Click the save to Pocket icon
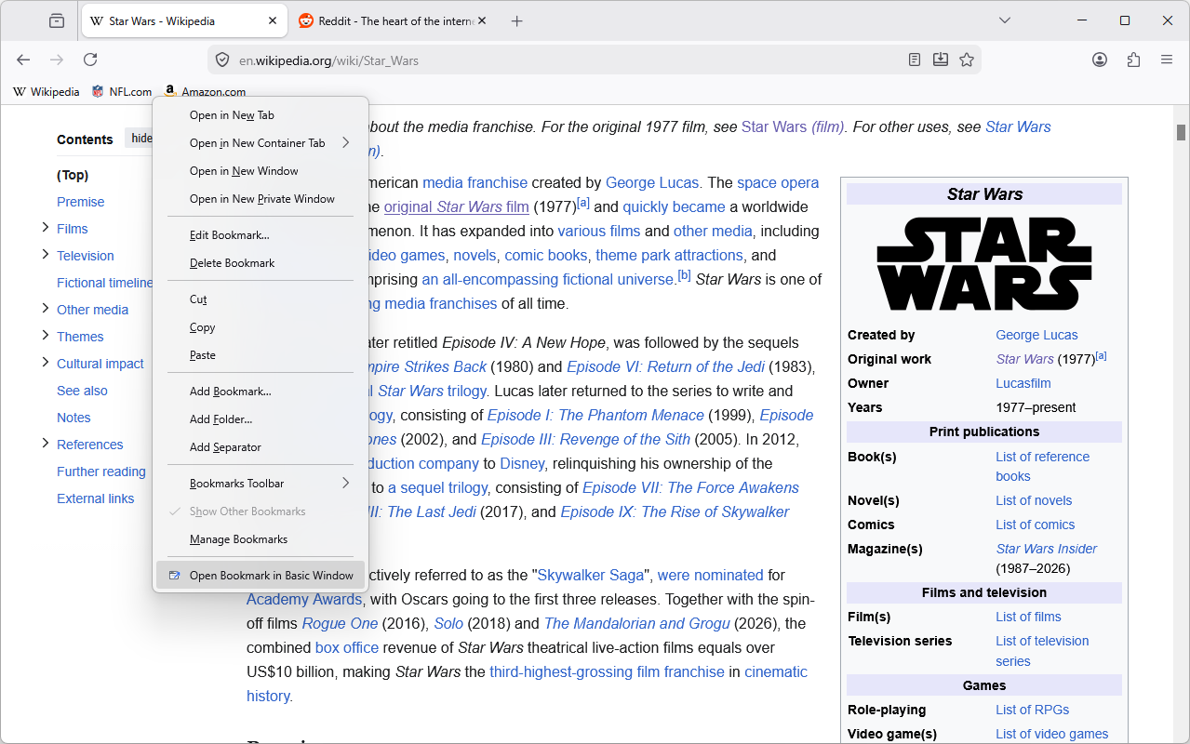 (x=941, y=60)
